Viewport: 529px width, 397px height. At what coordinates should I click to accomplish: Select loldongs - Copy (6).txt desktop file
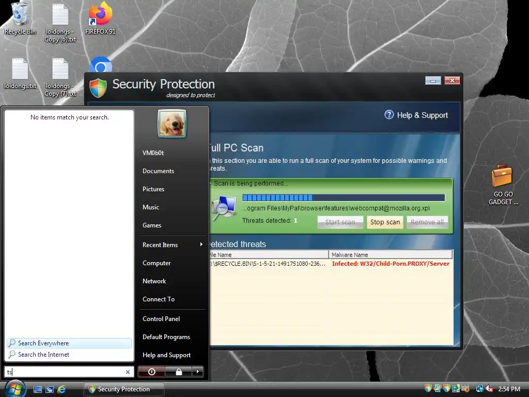60,22
